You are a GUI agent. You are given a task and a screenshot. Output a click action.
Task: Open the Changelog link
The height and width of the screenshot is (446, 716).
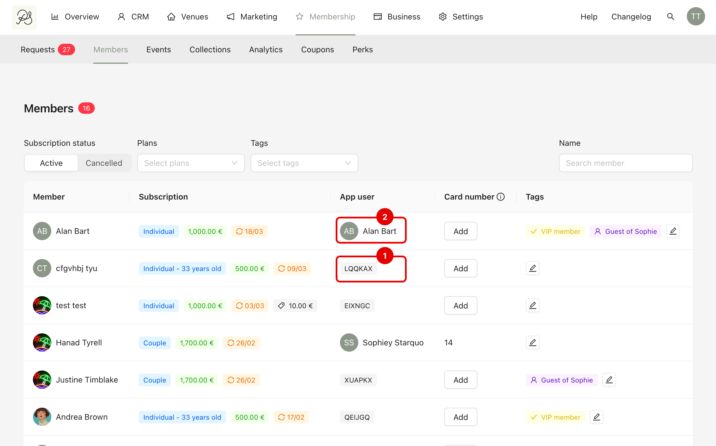(631, 17)
